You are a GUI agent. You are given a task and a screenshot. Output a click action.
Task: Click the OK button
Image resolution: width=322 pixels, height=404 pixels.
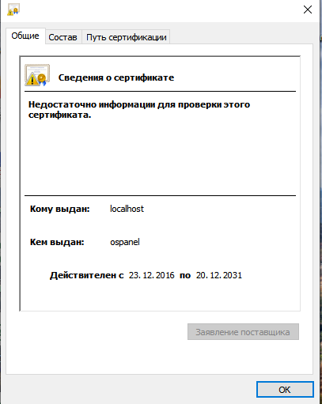click(285, 390)
